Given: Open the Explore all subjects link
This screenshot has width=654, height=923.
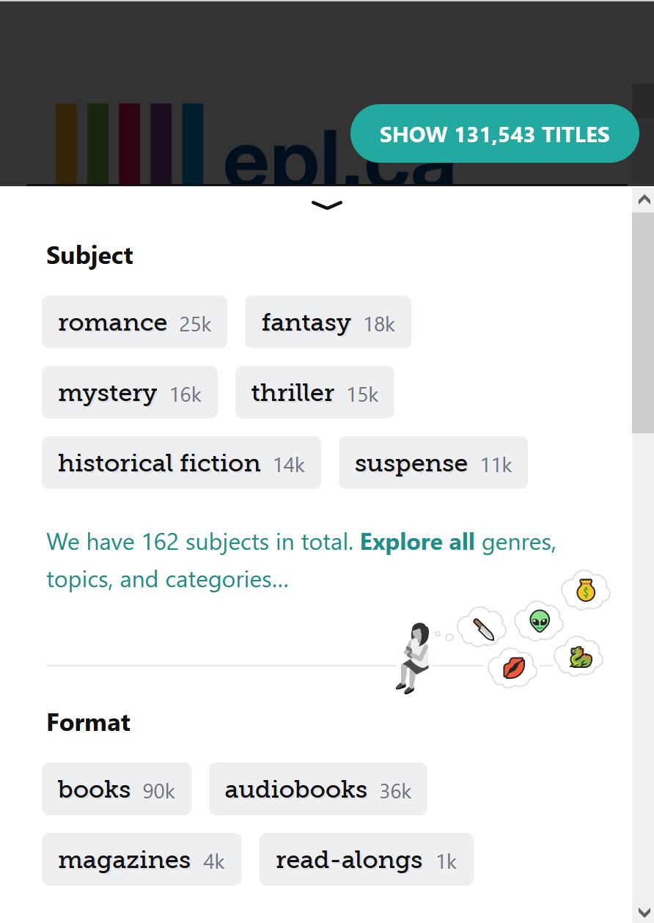Looking at the screenshot, I should 418,543.
